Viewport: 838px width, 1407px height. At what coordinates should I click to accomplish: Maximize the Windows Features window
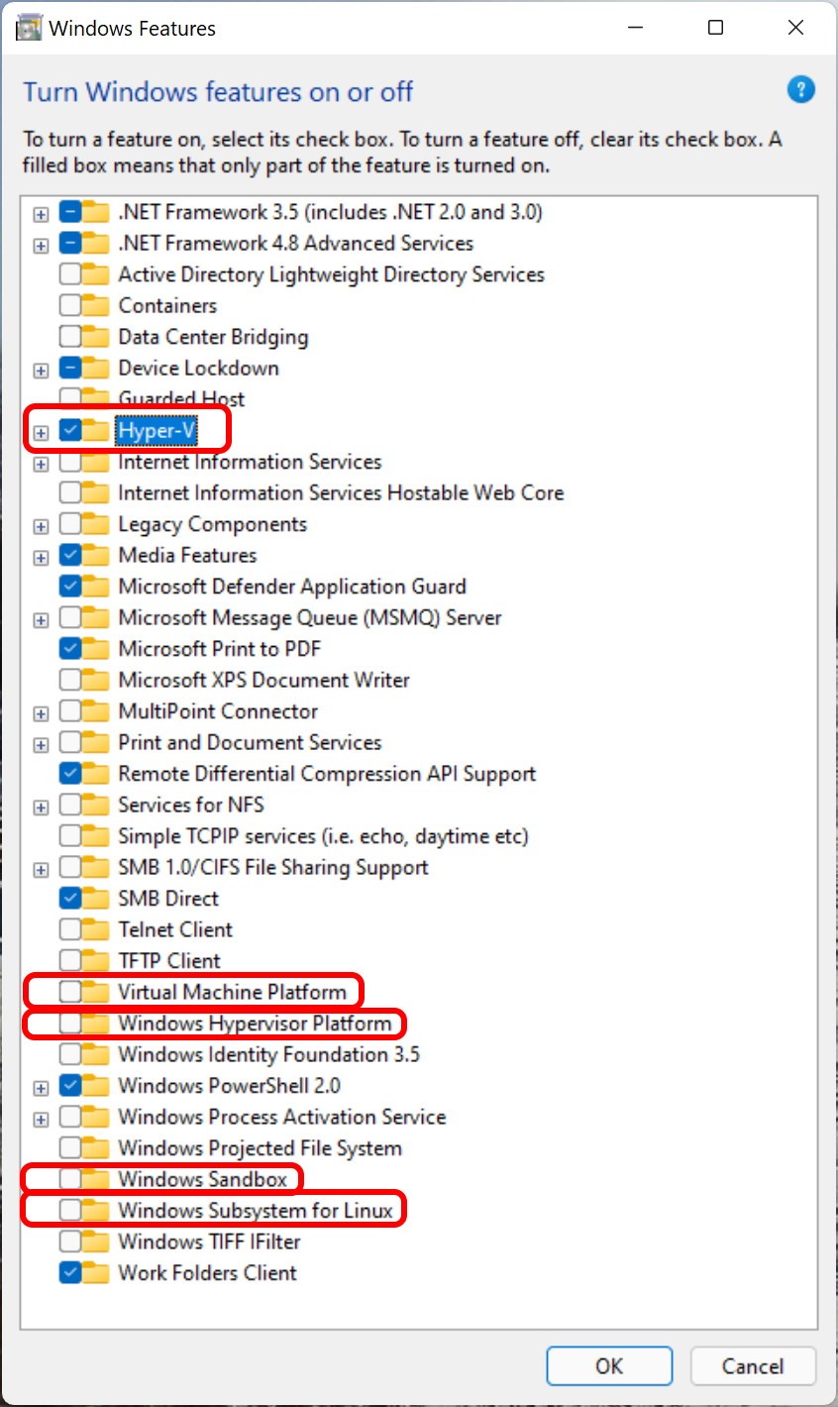(x=715, y=28)
